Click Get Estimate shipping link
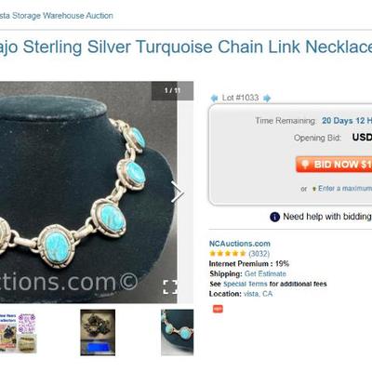The image size is (372, 372). [x=265, y=273]
